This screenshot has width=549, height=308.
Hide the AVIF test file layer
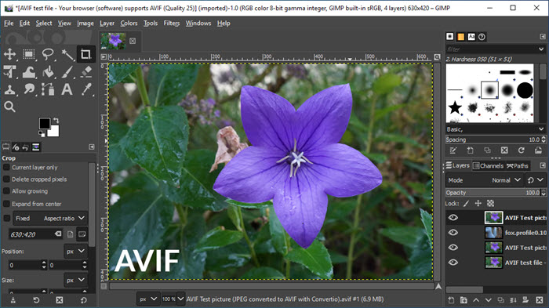point(453,263)
